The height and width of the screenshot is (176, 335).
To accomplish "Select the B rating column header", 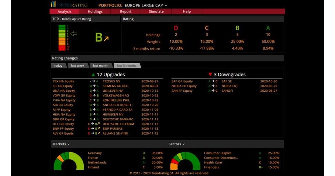I will [237, 28].
